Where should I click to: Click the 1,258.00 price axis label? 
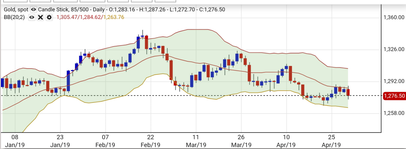pos(394,113)
